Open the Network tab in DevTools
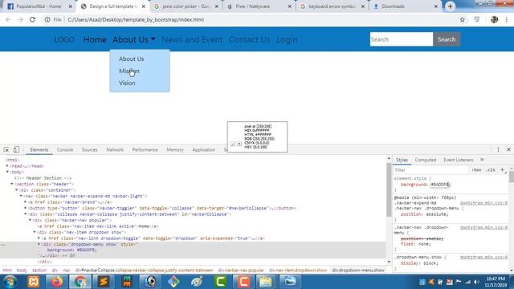Image resolution: width=514 pixels, height=289 pixels. tap(115, 150)
